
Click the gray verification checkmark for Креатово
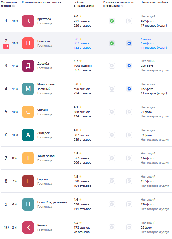click(x=129, y=21)
